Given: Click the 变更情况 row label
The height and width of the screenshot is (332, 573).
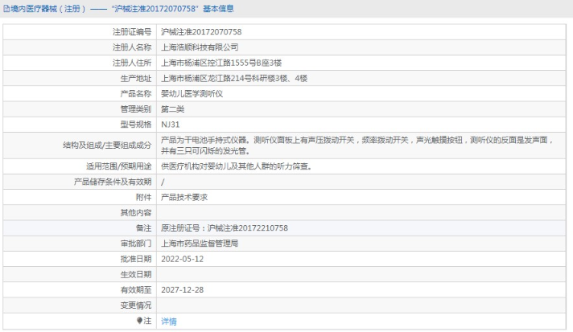Looking at the screenshot, I should 136,305.
